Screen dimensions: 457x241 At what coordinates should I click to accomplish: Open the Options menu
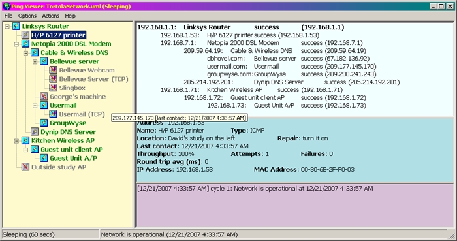point(27,16)
